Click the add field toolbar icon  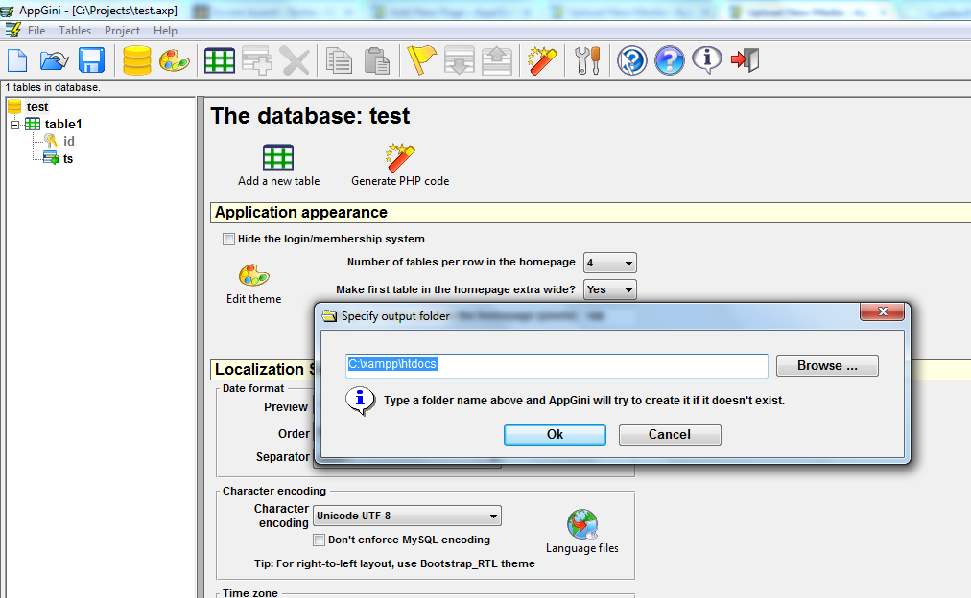[x=257, y=60]
